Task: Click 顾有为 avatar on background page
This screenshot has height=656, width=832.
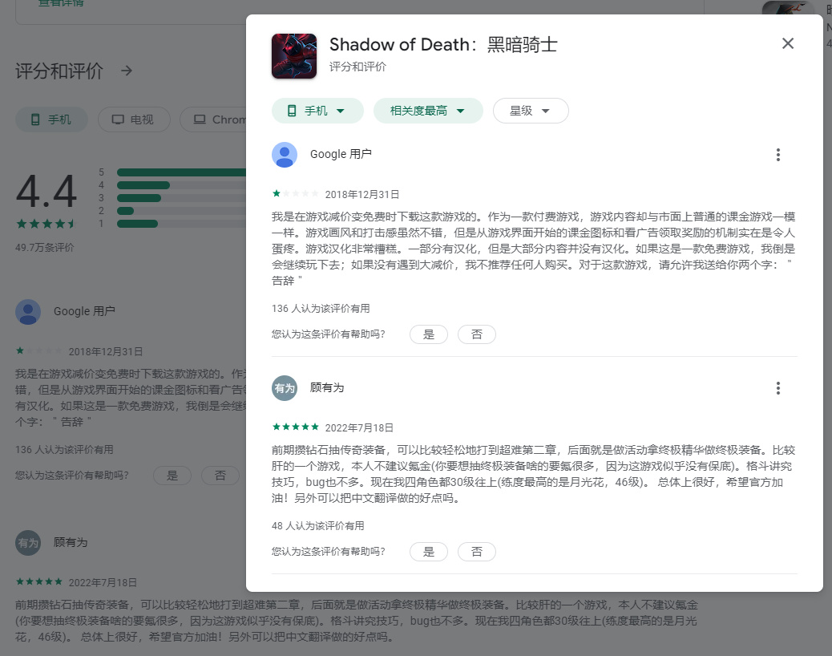Action: click(x=28, y=544)
